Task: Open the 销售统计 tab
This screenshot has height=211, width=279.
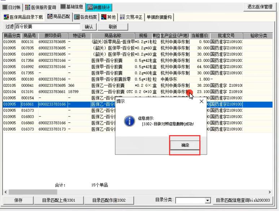Action: pos(99,7)
